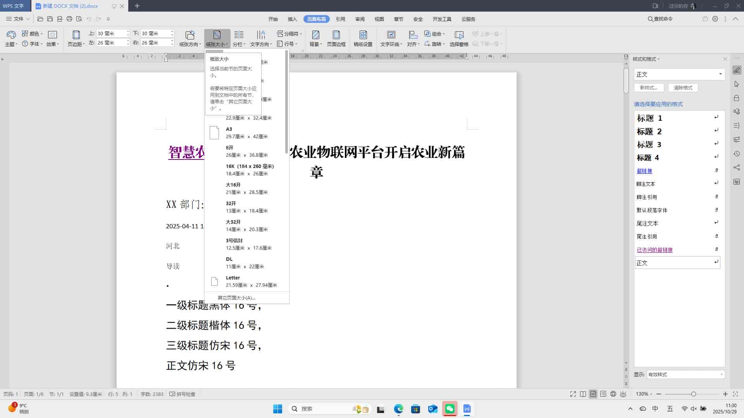The width and height of the screenshot is (744, 418).
Task: Click the Print icon in quick toolbar
Action: (x=69, y=19)
